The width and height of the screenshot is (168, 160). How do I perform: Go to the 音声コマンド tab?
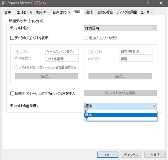[x=61, y=12]
